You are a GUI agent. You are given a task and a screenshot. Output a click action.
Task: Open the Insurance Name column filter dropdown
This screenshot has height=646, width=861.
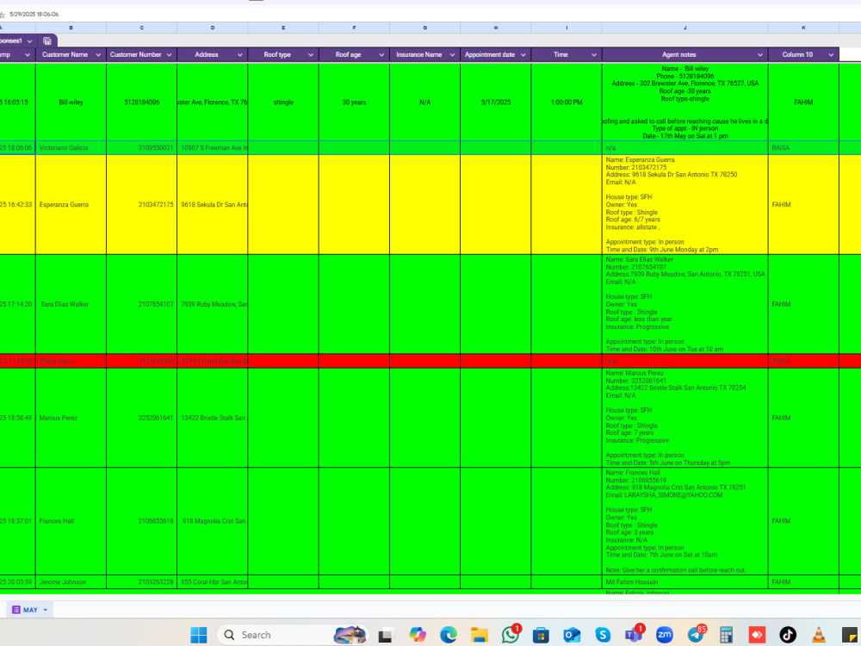[453, 55]
